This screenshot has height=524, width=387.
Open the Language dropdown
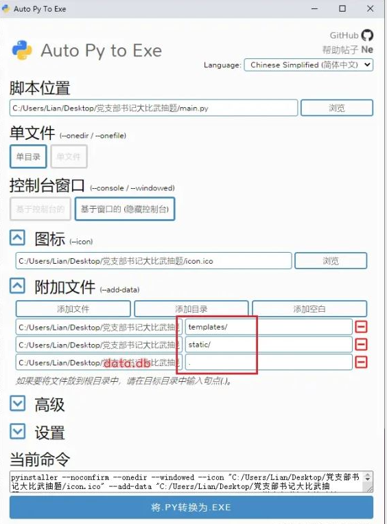[x=309, y=65]
